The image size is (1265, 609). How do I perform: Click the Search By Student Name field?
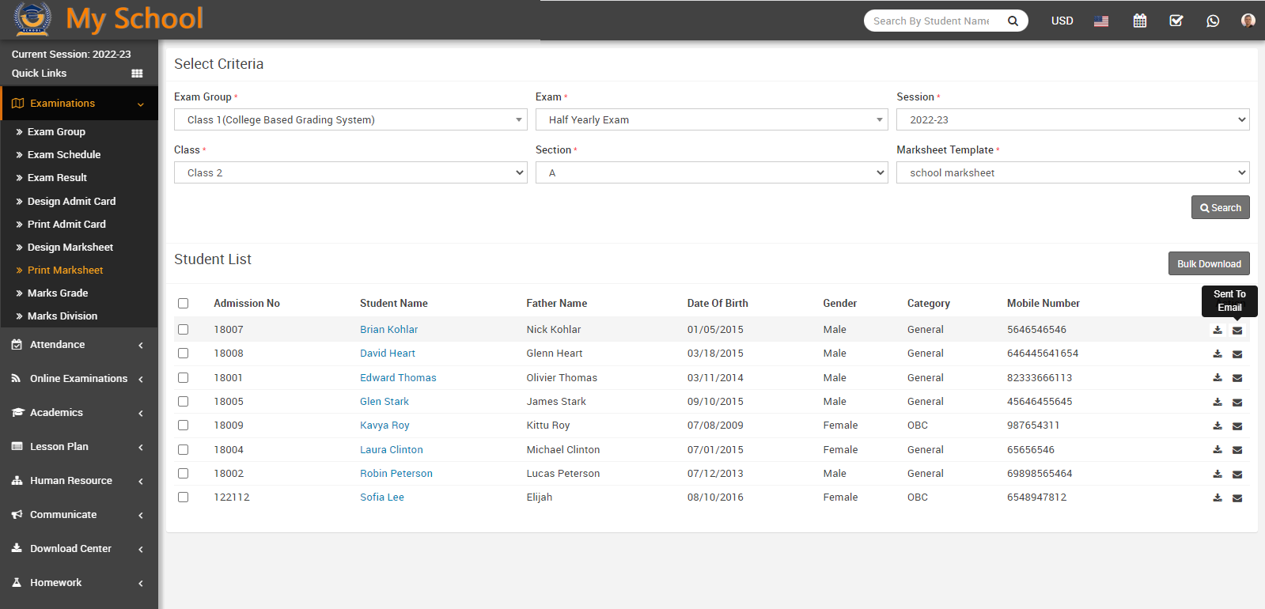point(932,21)
